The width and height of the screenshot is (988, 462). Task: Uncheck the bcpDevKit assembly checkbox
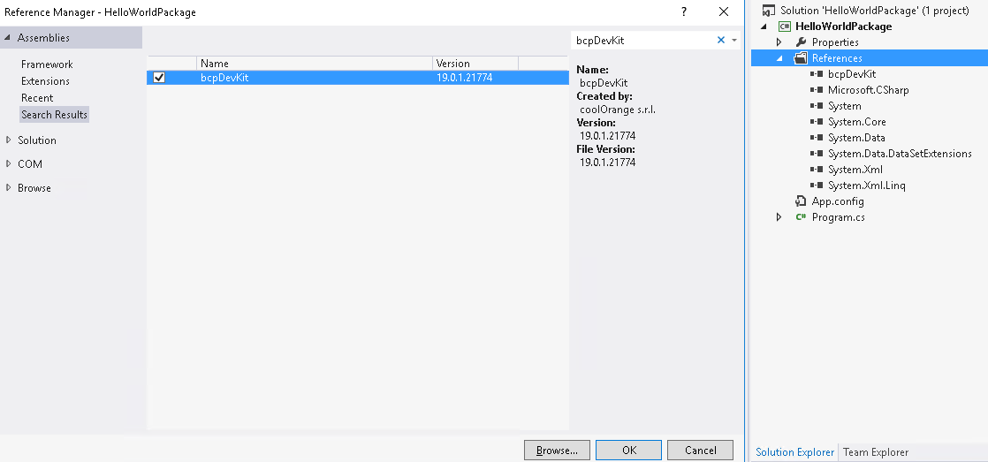[x=159, y=78]
